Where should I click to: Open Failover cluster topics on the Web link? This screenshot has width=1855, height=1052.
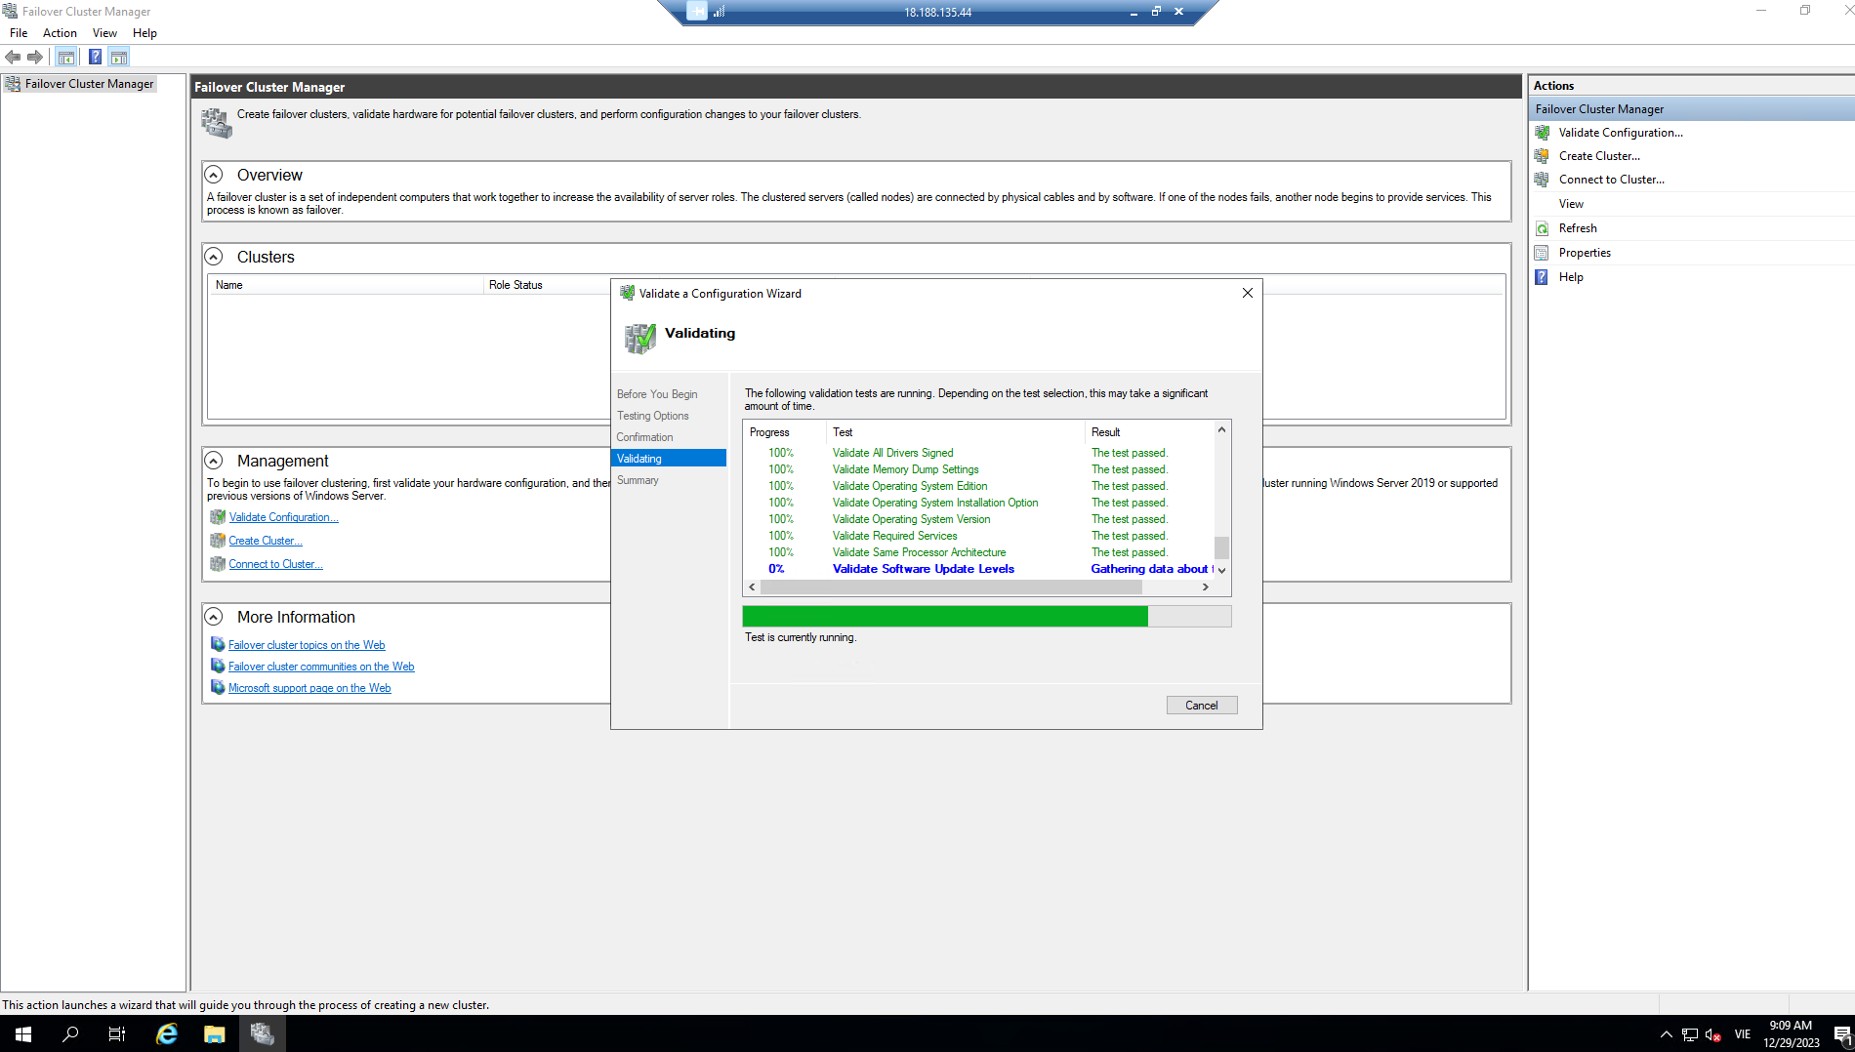(x=307, y=645)
